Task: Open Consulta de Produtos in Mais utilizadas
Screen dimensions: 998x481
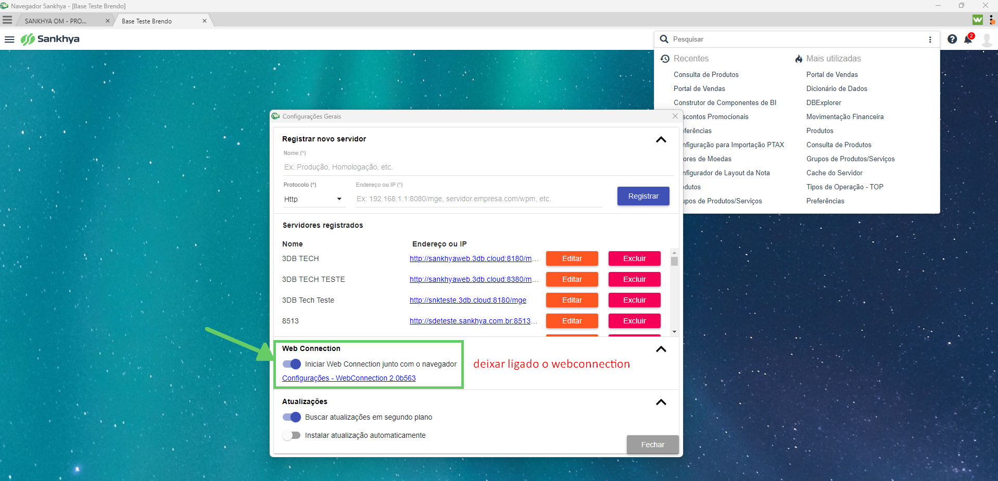Action: [x=839, y=145]
